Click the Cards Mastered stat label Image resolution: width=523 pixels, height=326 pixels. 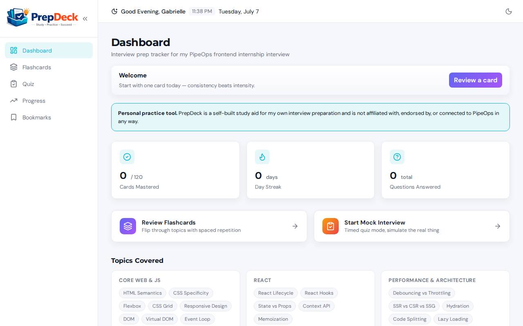point(139,187)
